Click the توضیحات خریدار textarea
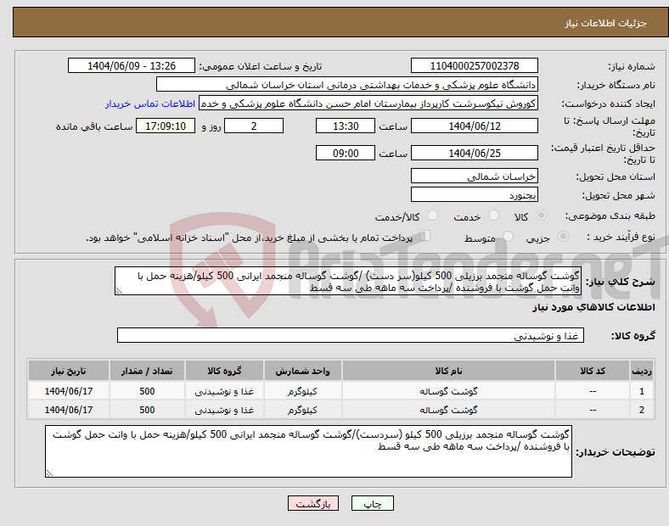The image size is (669, 526). (308, 451)
